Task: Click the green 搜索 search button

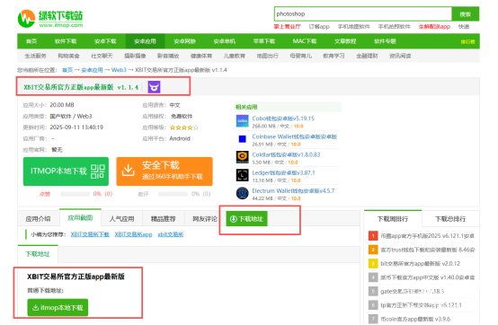Action: pos(466,14)
